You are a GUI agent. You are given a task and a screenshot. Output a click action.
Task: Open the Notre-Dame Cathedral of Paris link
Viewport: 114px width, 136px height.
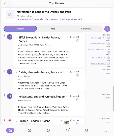point(99,49)
